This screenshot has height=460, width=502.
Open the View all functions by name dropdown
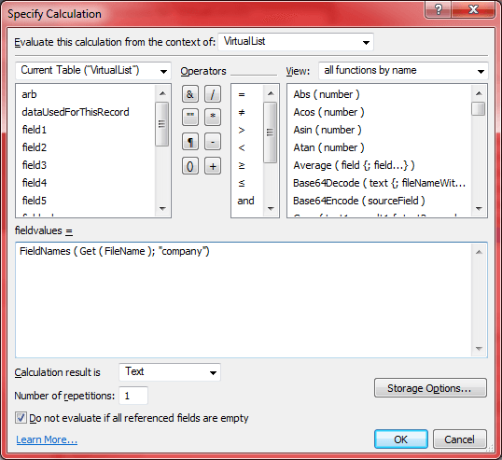[403, 70]
